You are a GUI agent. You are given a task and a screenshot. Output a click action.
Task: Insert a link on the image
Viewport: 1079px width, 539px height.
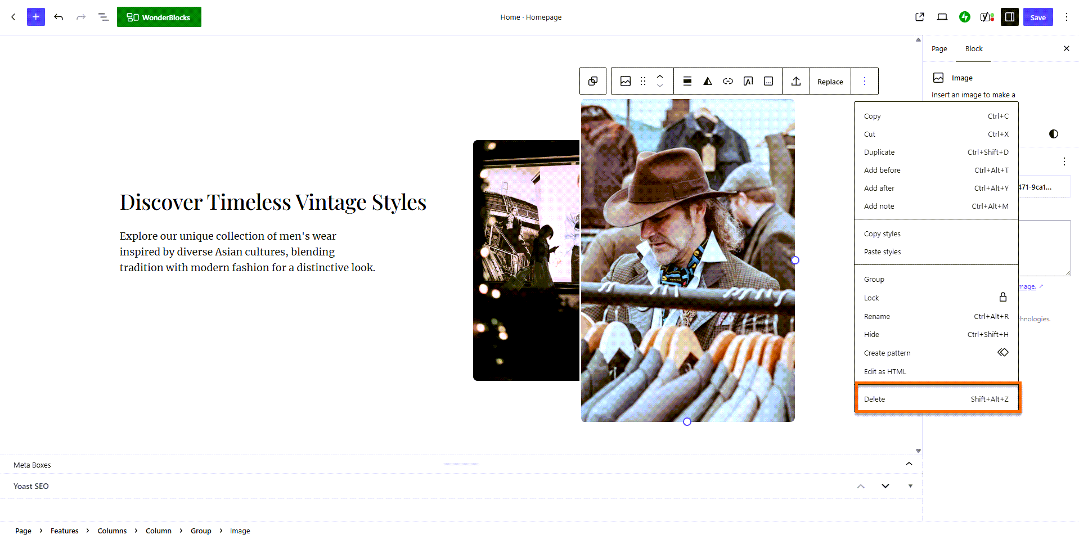click(x=728, y=81)
